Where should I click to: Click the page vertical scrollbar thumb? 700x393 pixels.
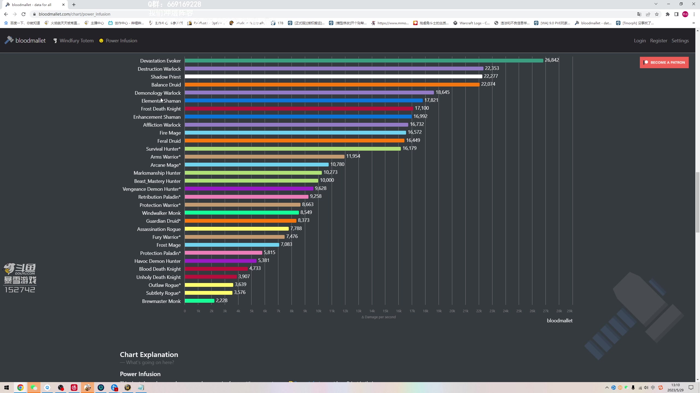(x=698, y=202)
